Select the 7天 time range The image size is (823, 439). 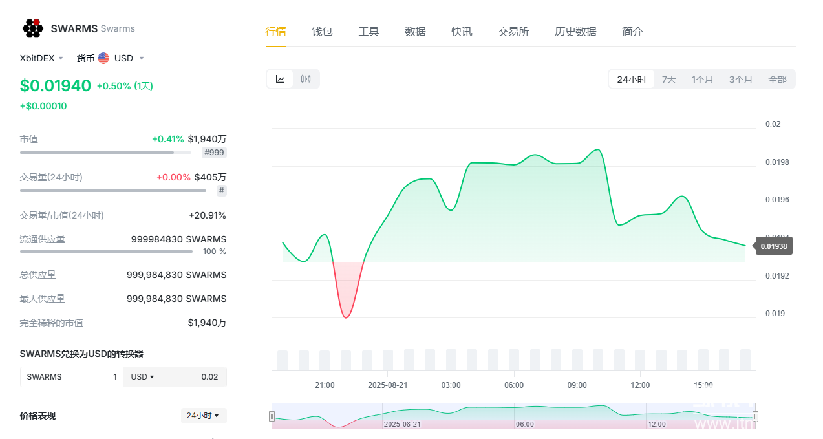pos(669,80)
